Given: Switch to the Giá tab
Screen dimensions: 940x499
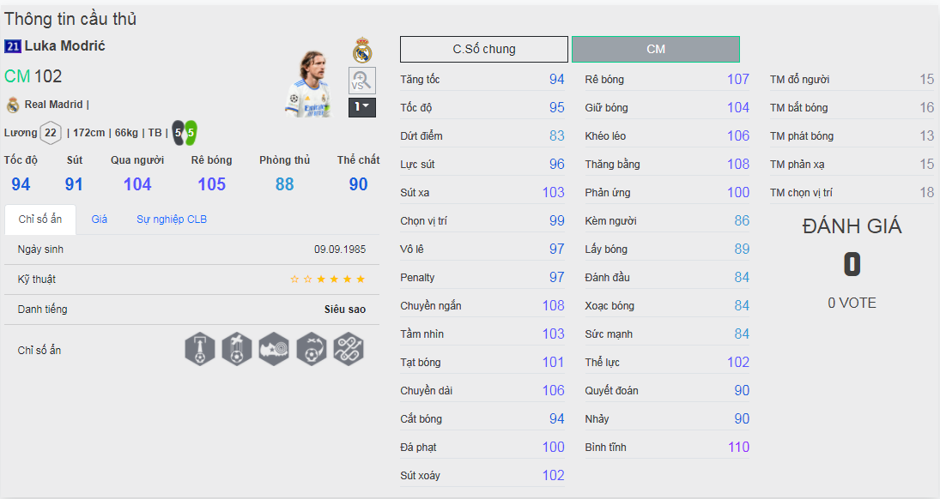Looking at the screenshot, I should [100, 219].
